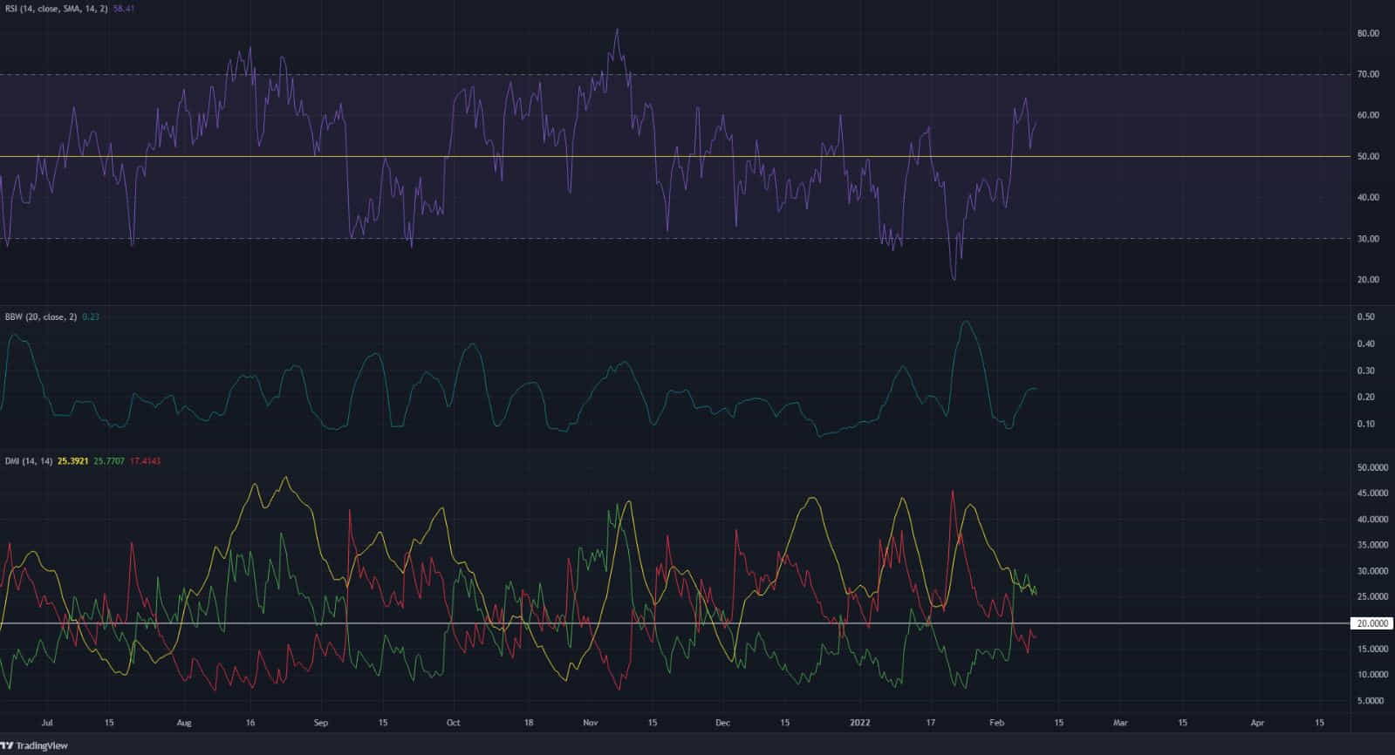Click the Dec date on time axis

(x=722, y=723)
